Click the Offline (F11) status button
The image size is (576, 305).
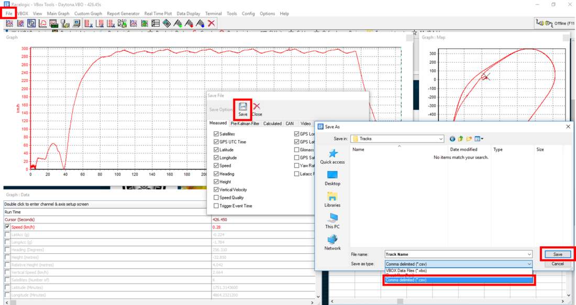[555, 23]
